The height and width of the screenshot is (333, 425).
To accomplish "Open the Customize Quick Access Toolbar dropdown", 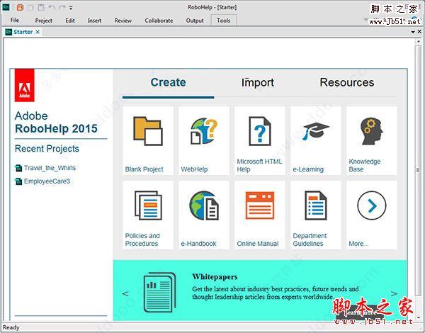I will coord(71,8).
